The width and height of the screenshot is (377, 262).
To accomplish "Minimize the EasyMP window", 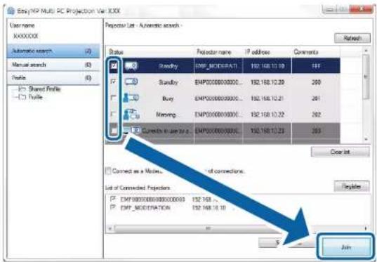I will pyautogui.click(x=330, y=10).
